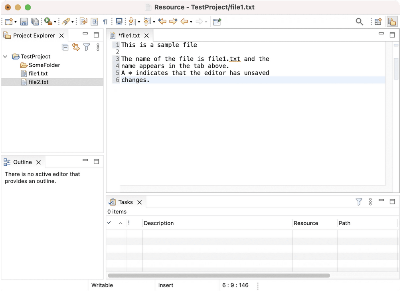Toggle Link with Editor in Project Explorer

click(76, 48)
